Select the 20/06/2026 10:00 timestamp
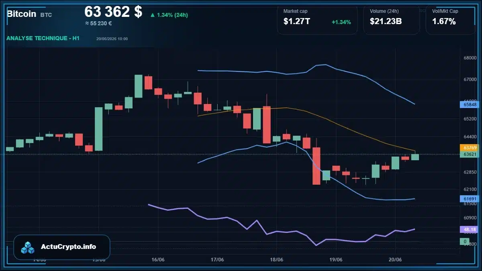Viewport: 482px width, 271px height. [x=112, y=39]
